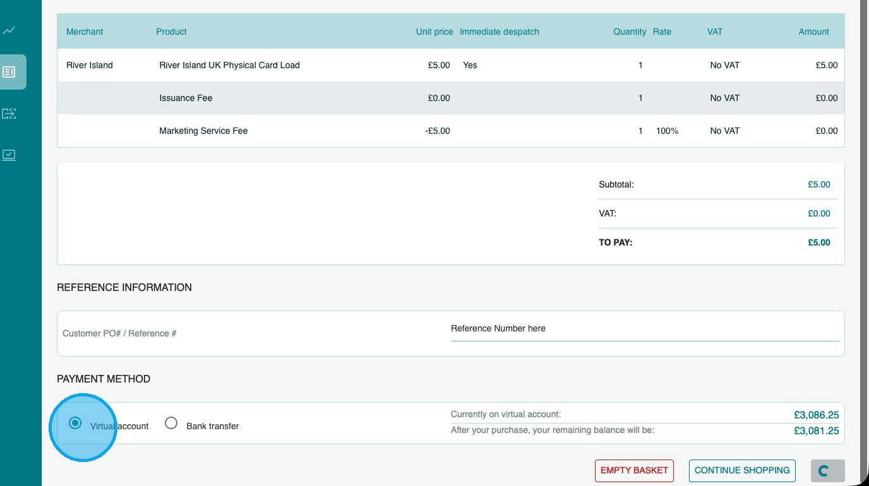Viewport: 869px width, 486px height.
Task: Click the Rate column header
Action: point(662,32)
